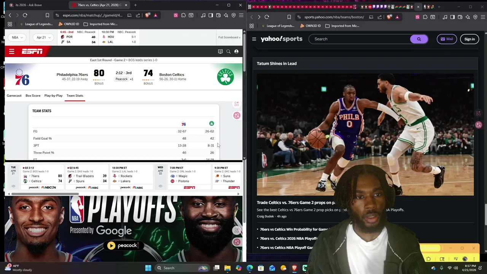Open playlist music icon in Yahoo window
The image size is (487, 274).
445,17
